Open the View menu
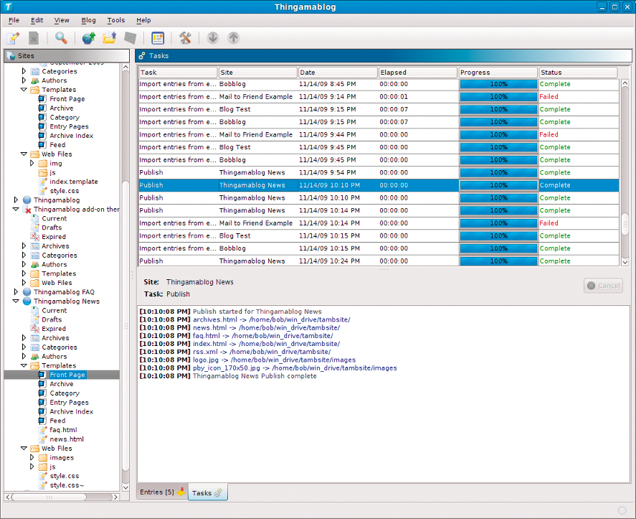 click(62, 20)
